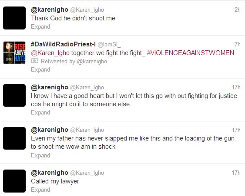Open #DaWildRadioPriest-I profile name

[63, 44]
